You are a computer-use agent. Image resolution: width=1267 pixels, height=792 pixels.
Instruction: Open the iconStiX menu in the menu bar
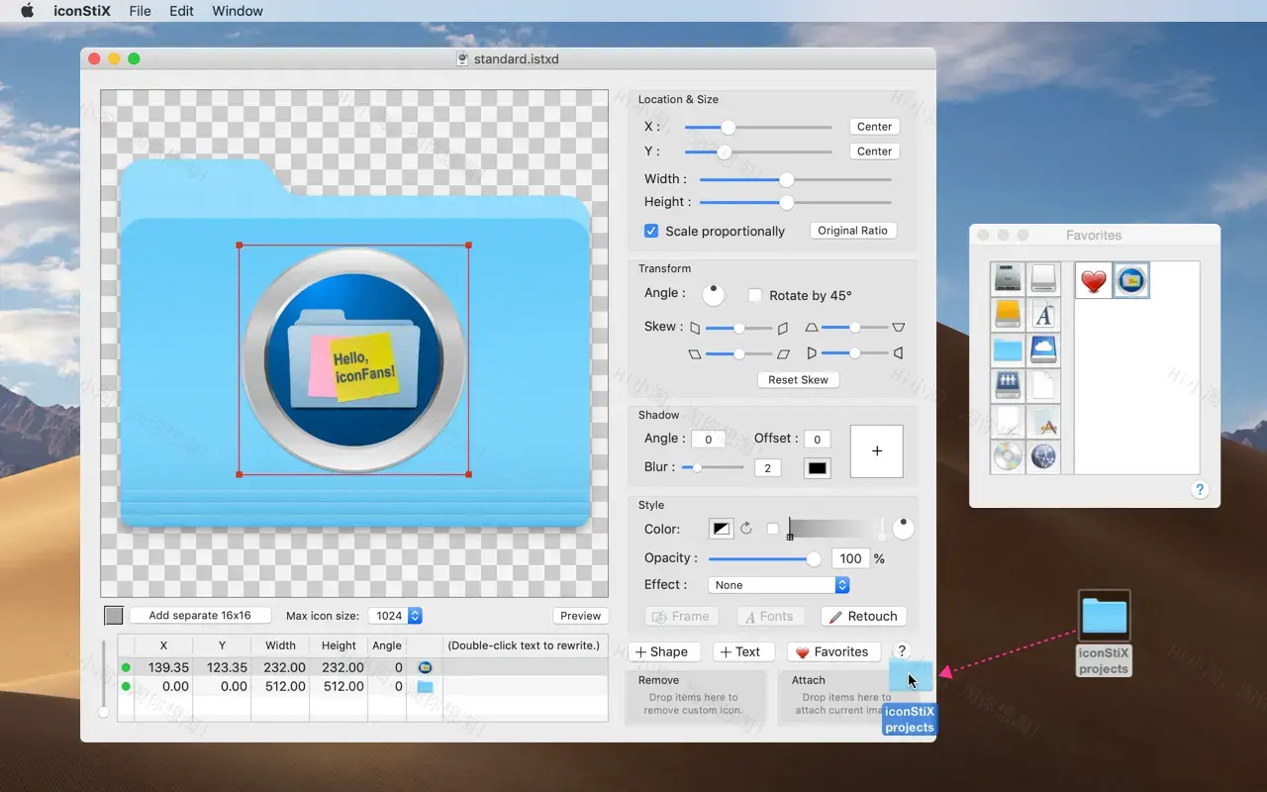(82, 11)
